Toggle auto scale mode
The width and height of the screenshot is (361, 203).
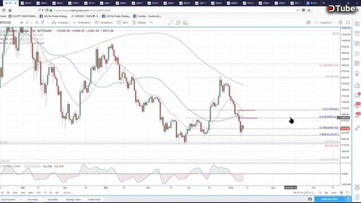coord(333,193)
